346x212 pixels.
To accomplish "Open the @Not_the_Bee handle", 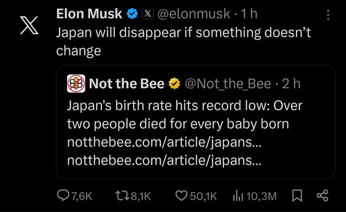I will pyautogui.click(x=228, y=84).
